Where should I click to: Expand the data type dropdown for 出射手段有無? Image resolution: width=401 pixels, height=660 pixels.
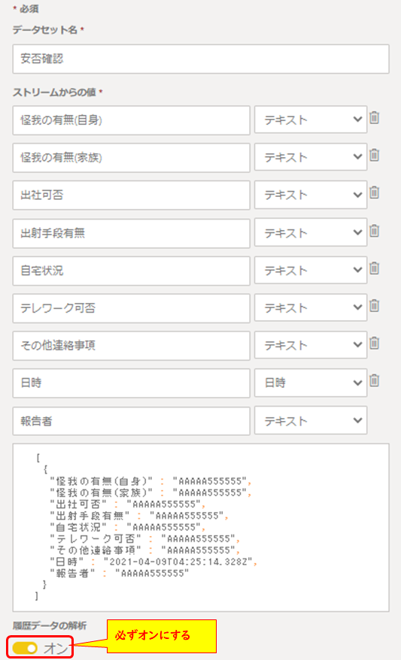click(x=311, y=233)
